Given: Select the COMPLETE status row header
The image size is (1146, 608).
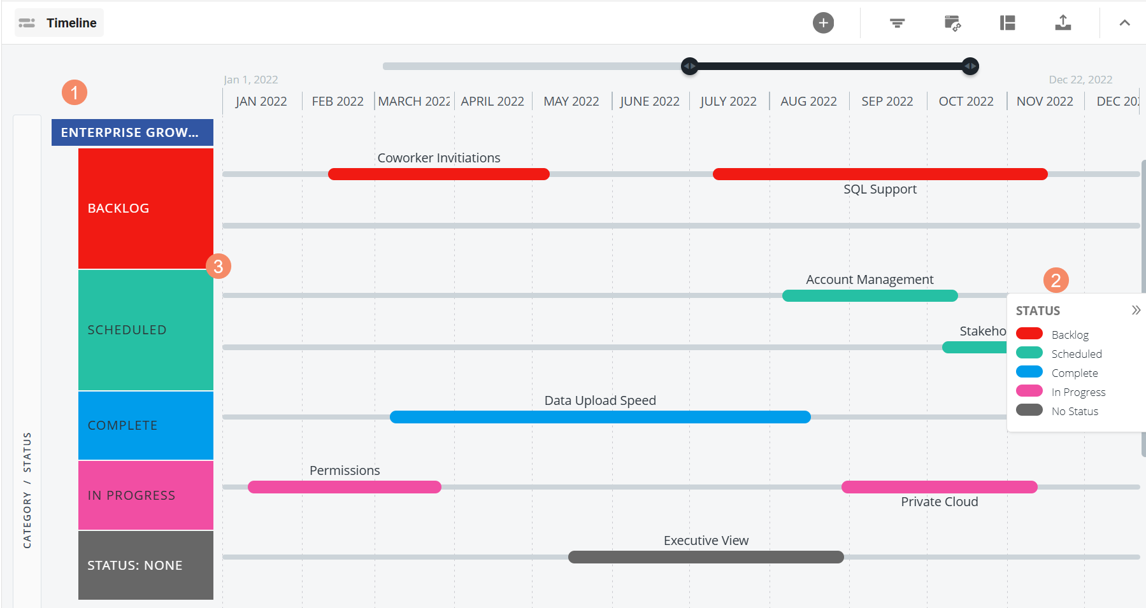Looking at the screenshot, I should [145, 425].
